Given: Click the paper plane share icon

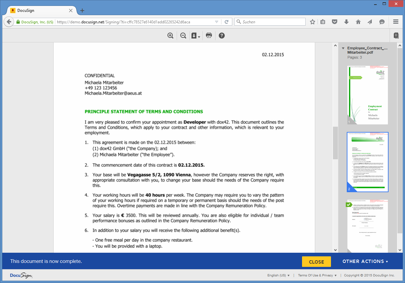Looking at the screenshot, I should 370,22.
